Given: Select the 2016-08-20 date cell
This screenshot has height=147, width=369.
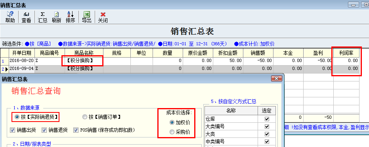Looking at the screenshot, I should pyautogui.click(x=22, y=61).
